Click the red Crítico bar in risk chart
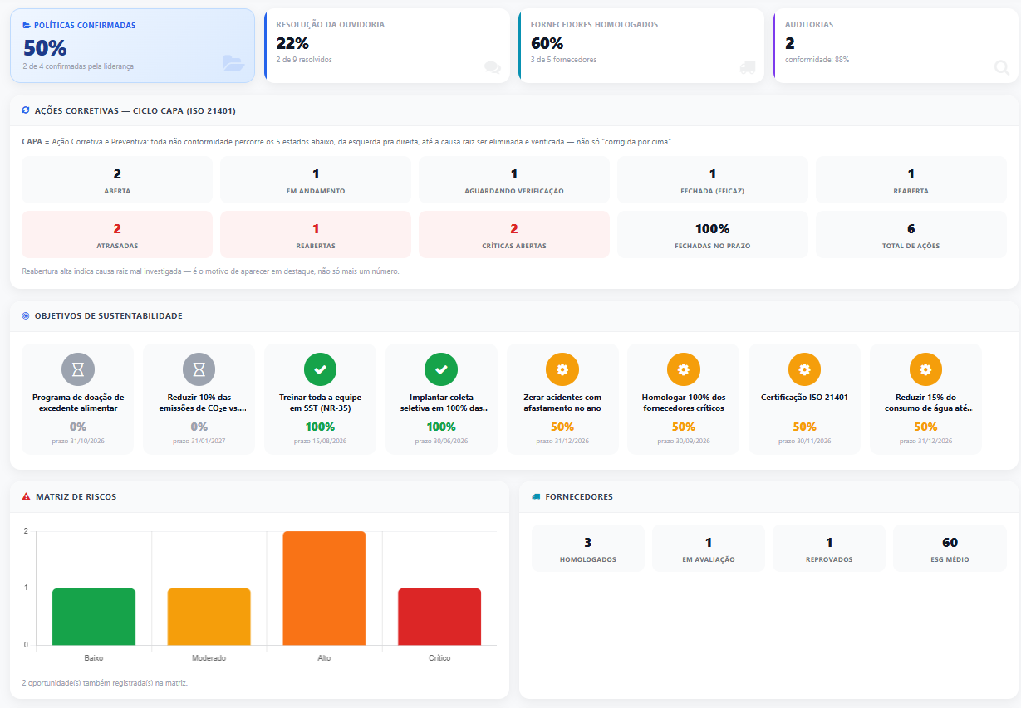Viewport: 1021px width, 708px height. [x=439, y=617]
